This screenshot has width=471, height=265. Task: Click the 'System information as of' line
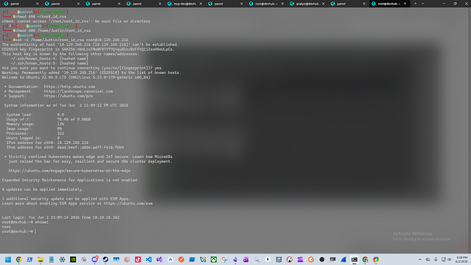tap(66, 106)
